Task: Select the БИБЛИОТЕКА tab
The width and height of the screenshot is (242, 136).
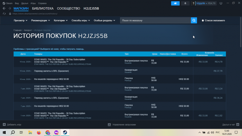Action: tap(43, 9)
